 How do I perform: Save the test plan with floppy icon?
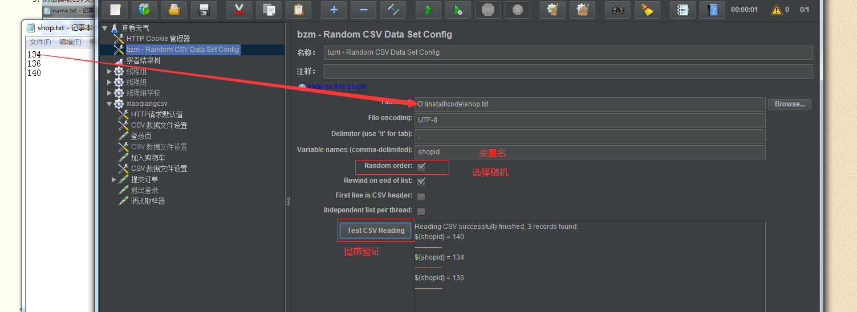(x=204, y=10)
